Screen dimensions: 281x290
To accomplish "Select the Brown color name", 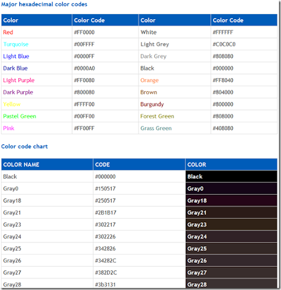I will click(x=149, y=92).
